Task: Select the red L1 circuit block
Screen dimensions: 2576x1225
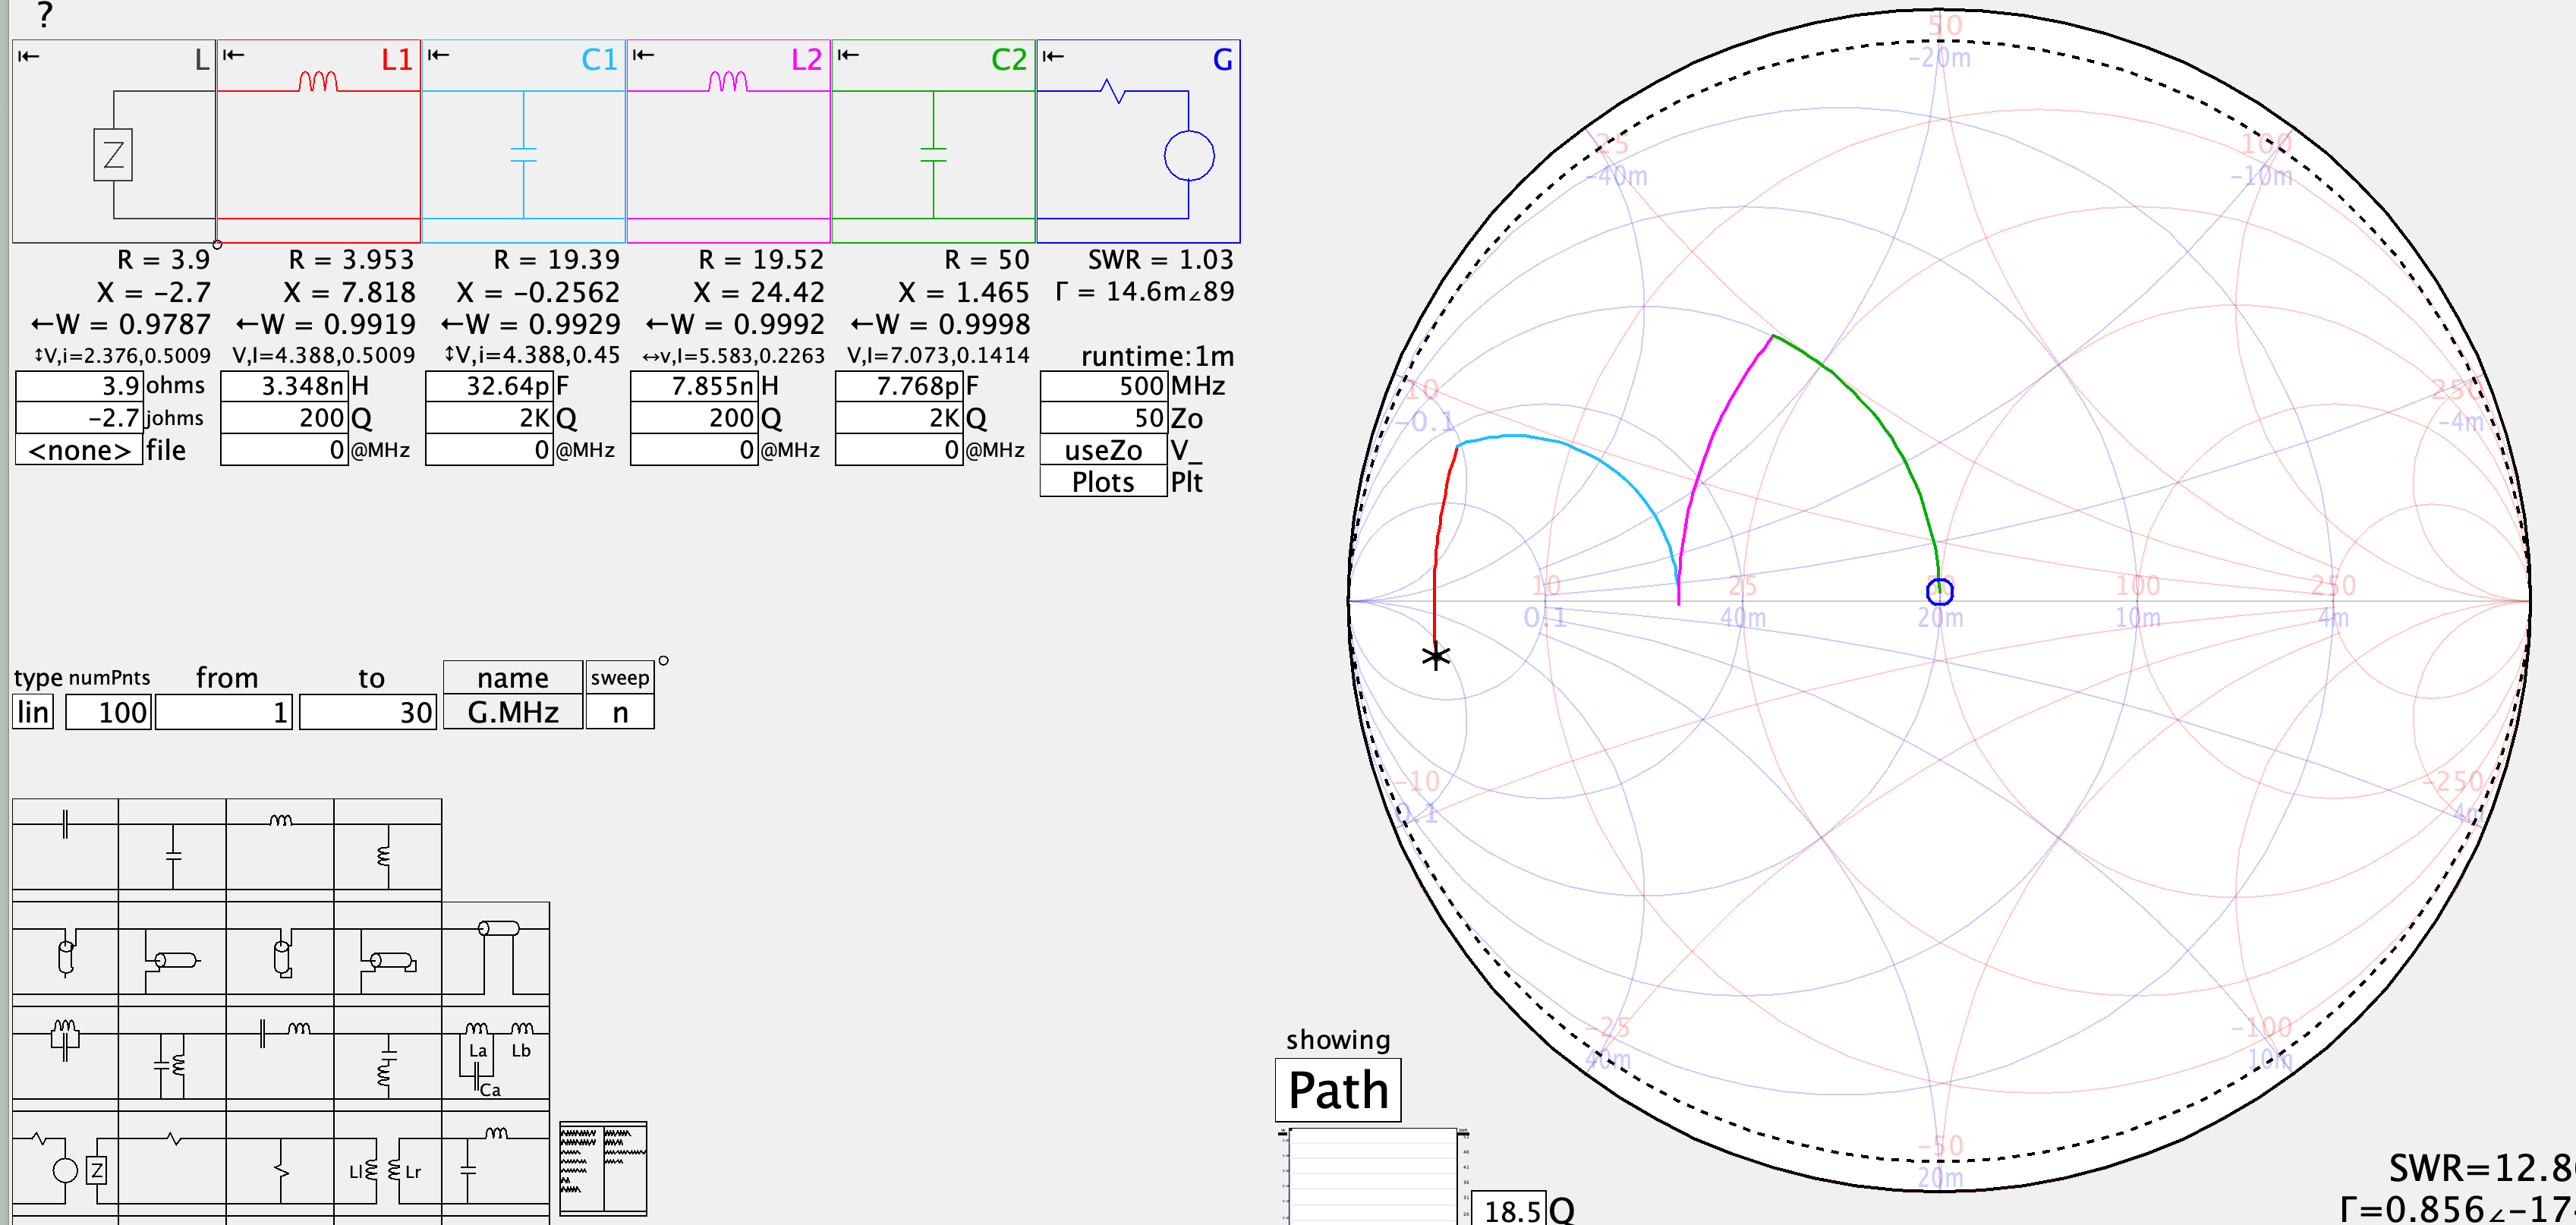Action: 319,141
